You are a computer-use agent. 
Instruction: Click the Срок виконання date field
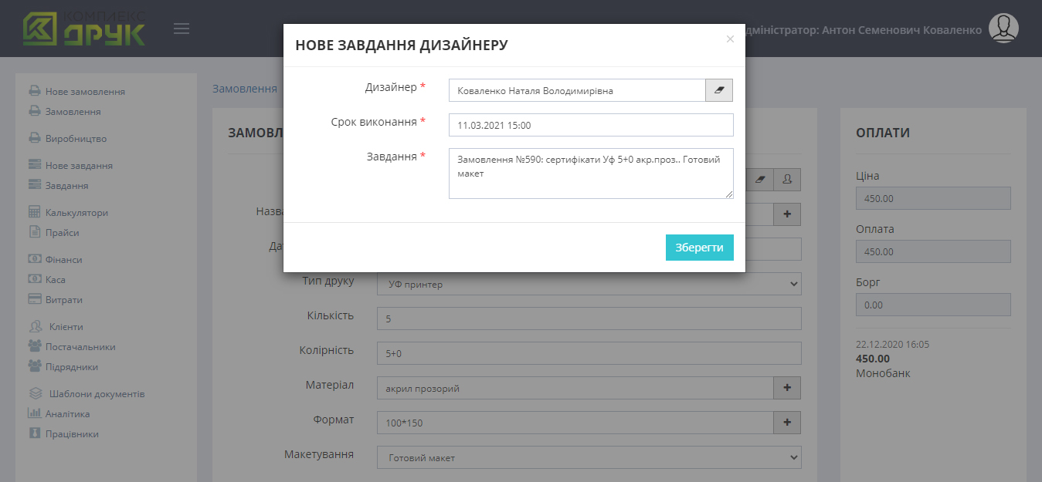(590, 125)
